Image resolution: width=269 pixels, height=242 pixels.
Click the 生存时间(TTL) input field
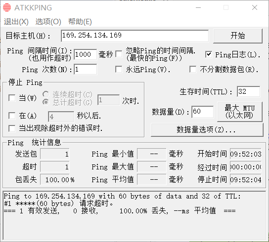(249, 91)
